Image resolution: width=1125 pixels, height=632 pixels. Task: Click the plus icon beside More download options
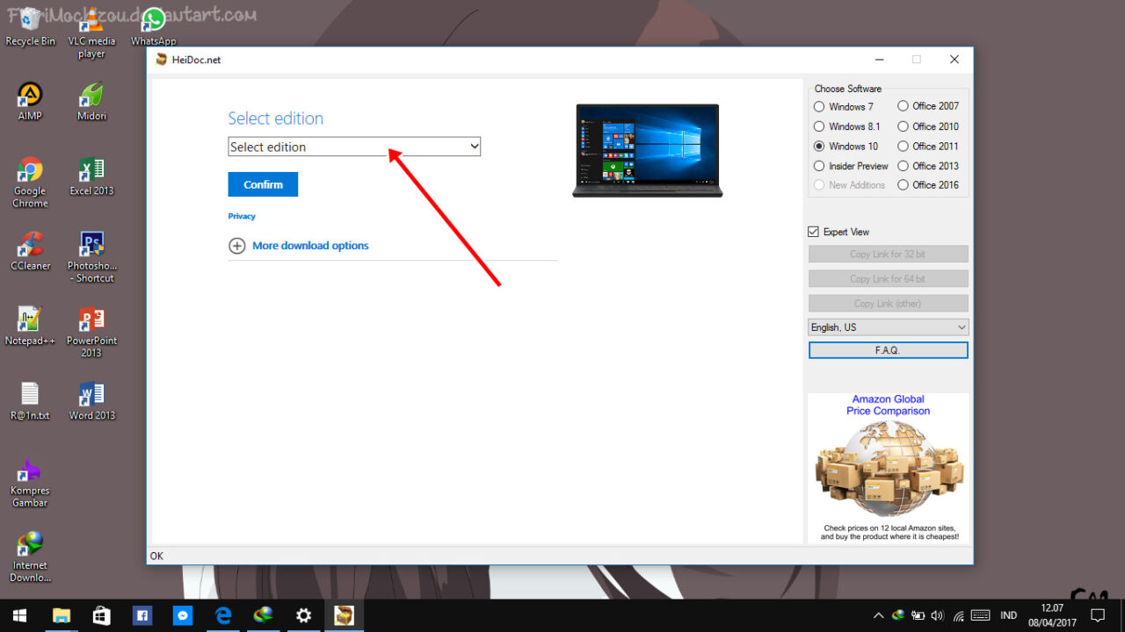click(x=236, y=246)
